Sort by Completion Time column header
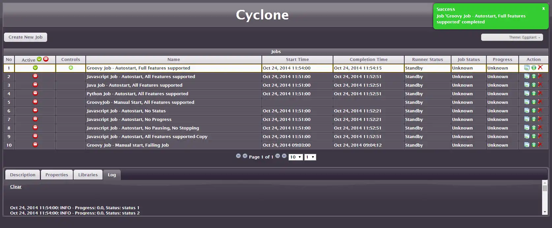This screenshot has height=228, width=552. click(x=368, y=60)
